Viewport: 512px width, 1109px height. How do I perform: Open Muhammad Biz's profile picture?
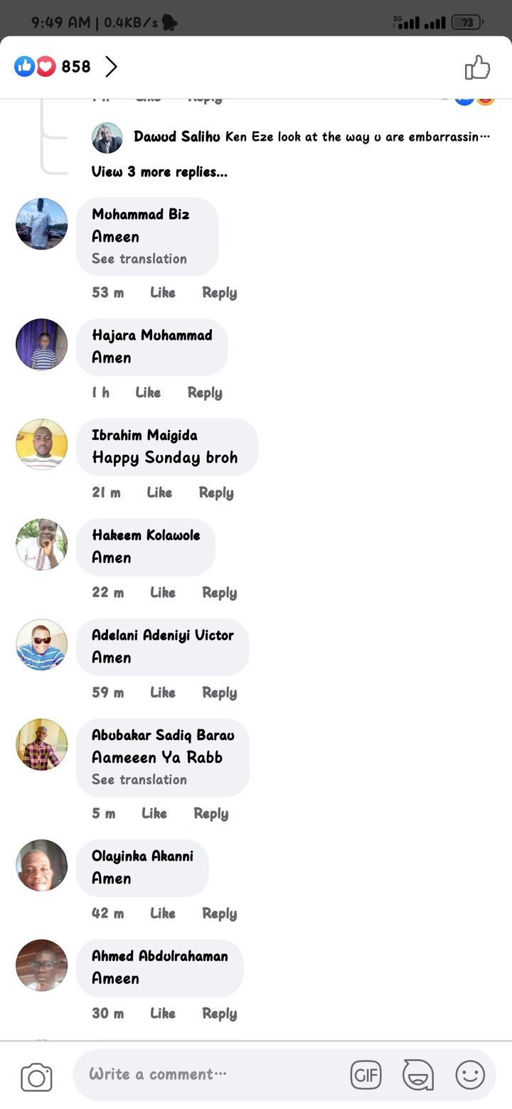coord(42,224)
